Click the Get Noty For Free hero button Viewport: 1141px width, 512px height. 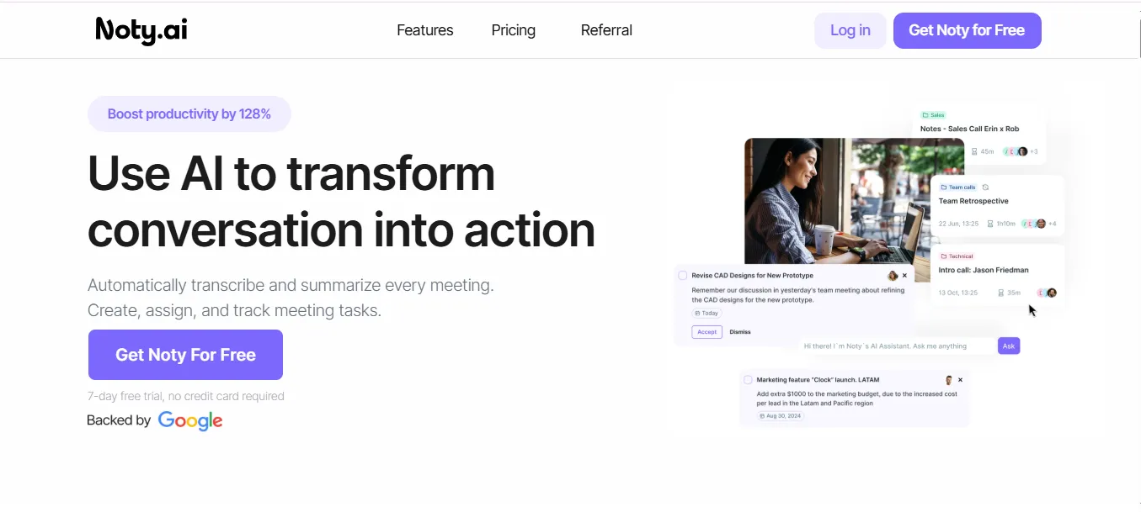click(185, 355)
